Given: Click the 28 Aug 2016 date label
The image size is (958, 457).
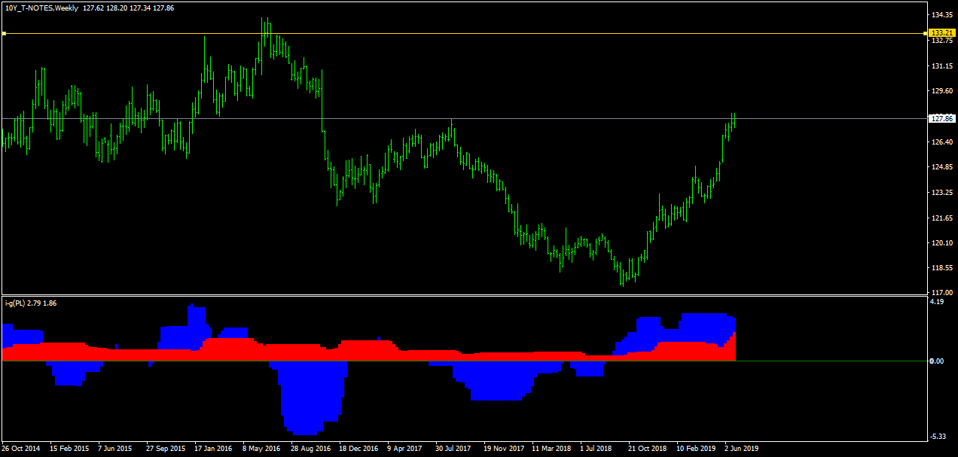Looking at the screenshot, I should (310, 449).
